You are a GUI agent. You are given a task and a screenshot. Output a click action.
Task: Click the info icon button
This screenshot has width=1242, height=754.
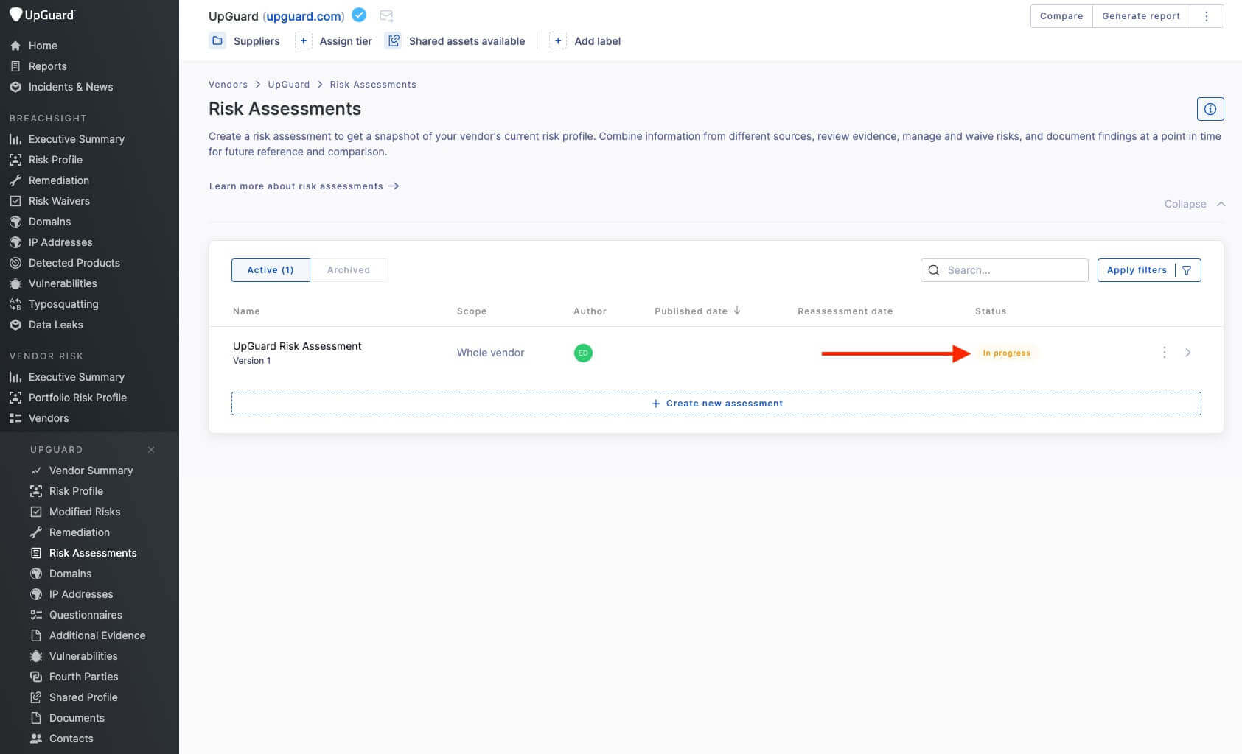pyautogui.click(x=1210, y=109)
